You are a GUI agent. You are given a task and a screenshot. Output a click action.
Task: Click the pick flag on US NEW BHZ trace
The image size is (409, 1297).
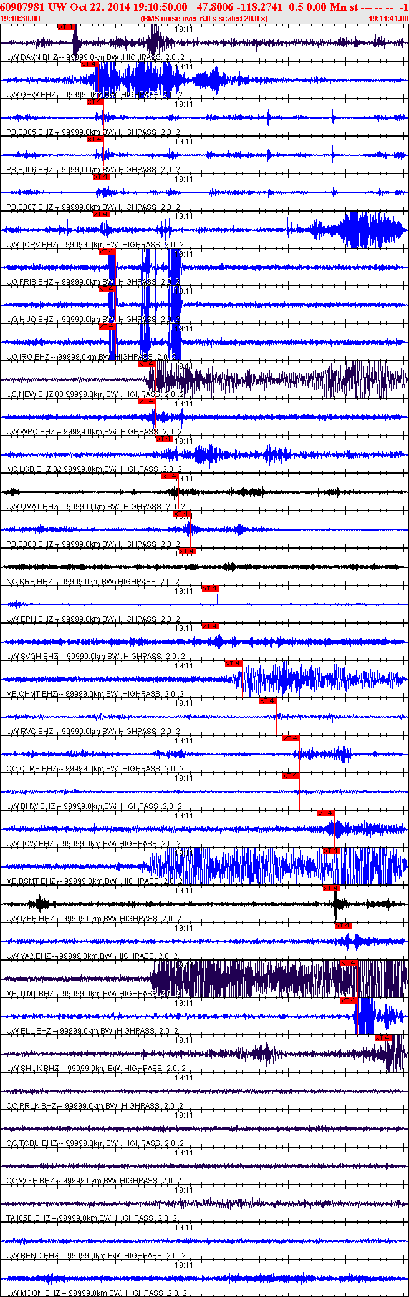(x=147, y=364)
